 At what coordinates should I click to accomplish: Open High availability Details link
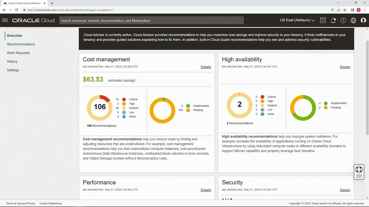point(345,67)
